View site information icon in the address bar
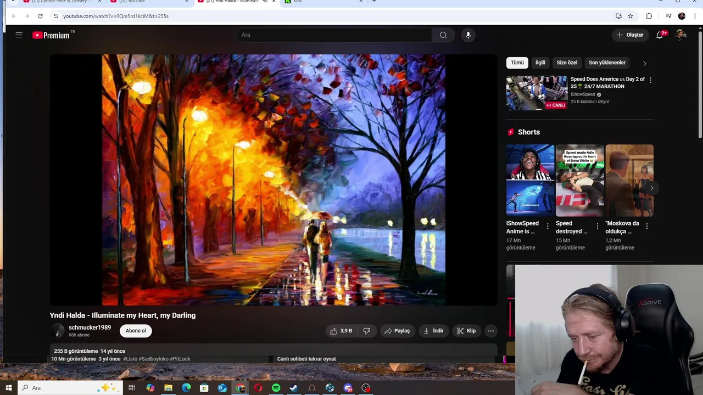Image resolution: width=703 pixels, height=395 pixels. 55,16
